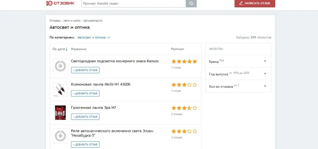
Task: Click the star rating of Michi H1 lamp
Action: coord(184,85)
